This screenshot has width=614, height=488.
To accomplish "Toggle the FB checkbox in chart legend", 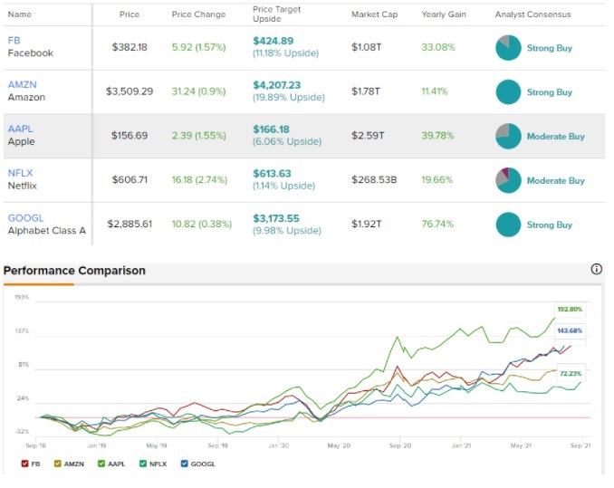I will 25,464.
